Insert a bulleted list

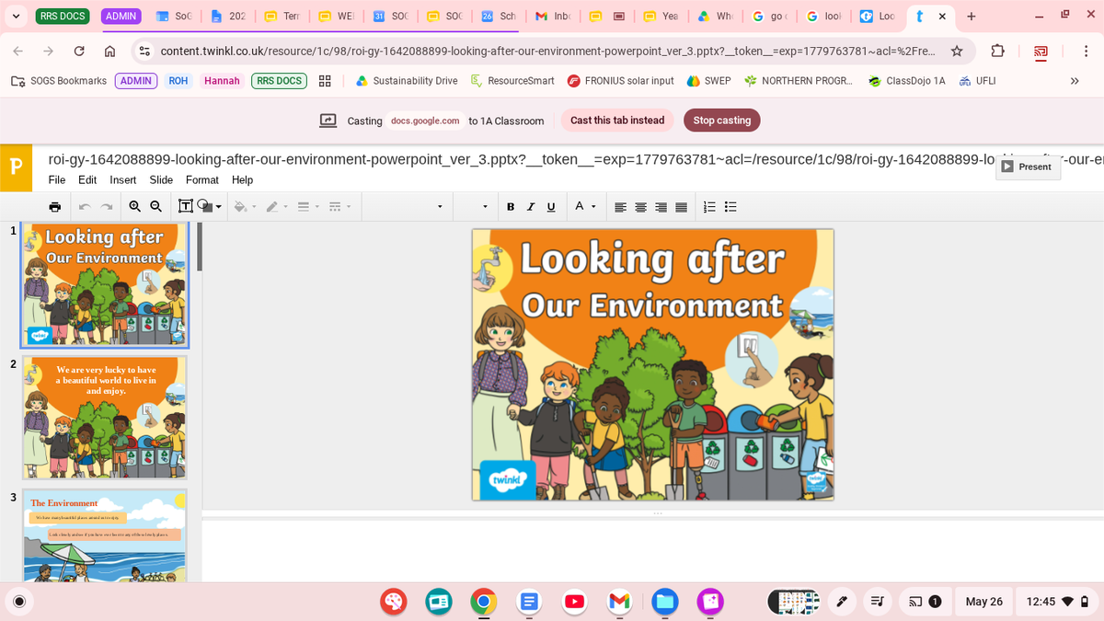click(x=730, y=207)
